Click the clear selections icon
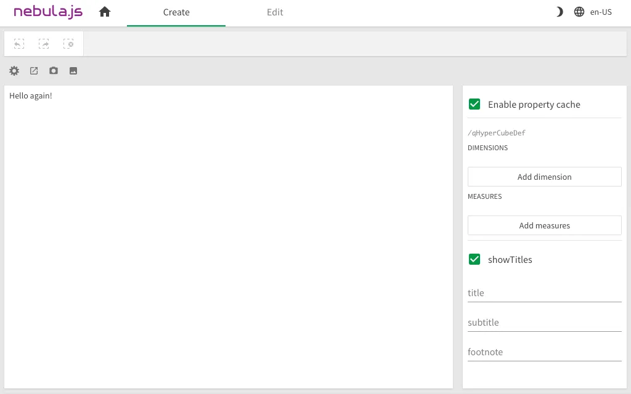Screen dimensions: 631x394 68,44
